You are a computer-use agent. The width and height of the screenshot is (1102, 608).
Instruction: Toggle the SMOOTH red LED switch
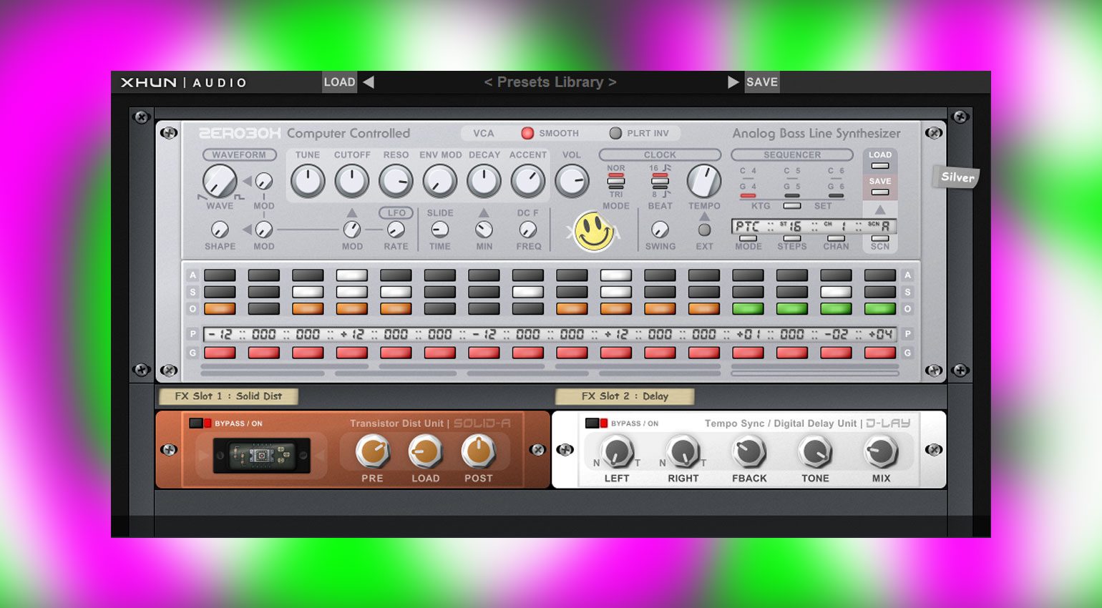(x=527, y=133)
